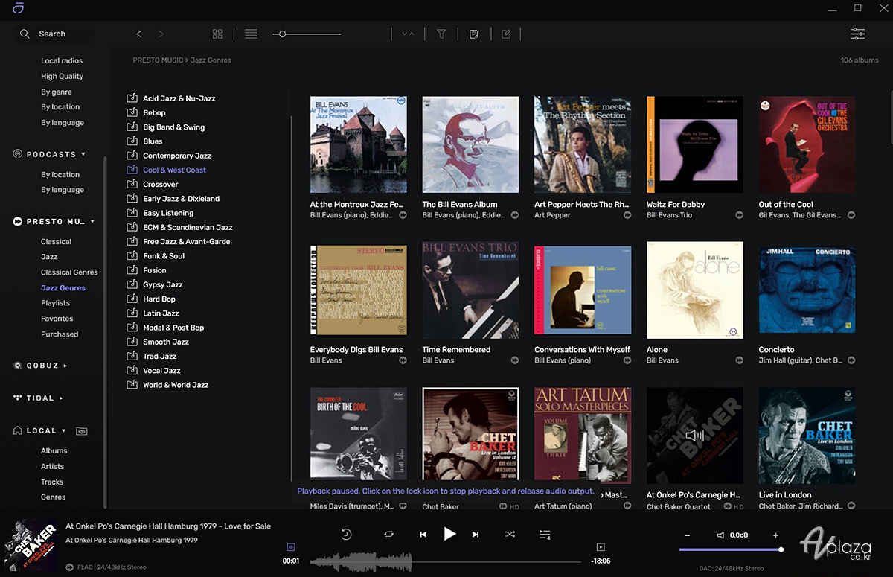Switch to list view icon
Image resolution: width=893 pixels, height=577 pixels.
pos(251,34)
